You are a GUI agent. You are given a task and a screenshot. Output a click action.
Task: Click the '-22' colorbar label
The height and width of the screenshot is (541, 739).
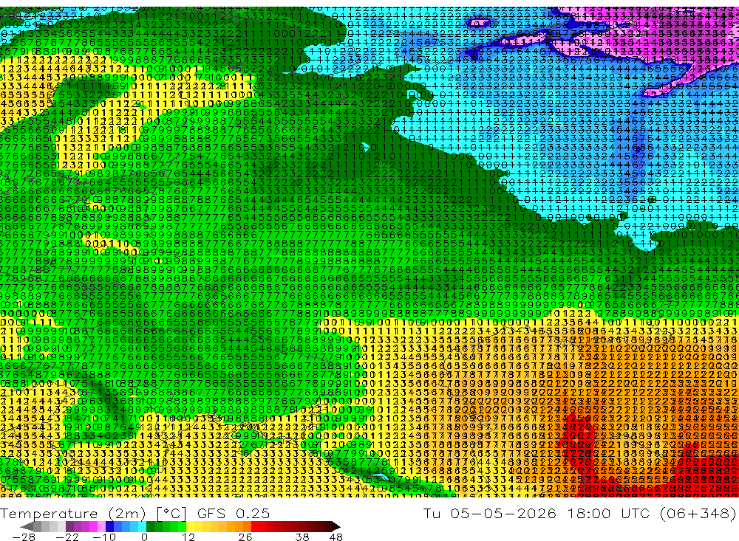(67, 537)
